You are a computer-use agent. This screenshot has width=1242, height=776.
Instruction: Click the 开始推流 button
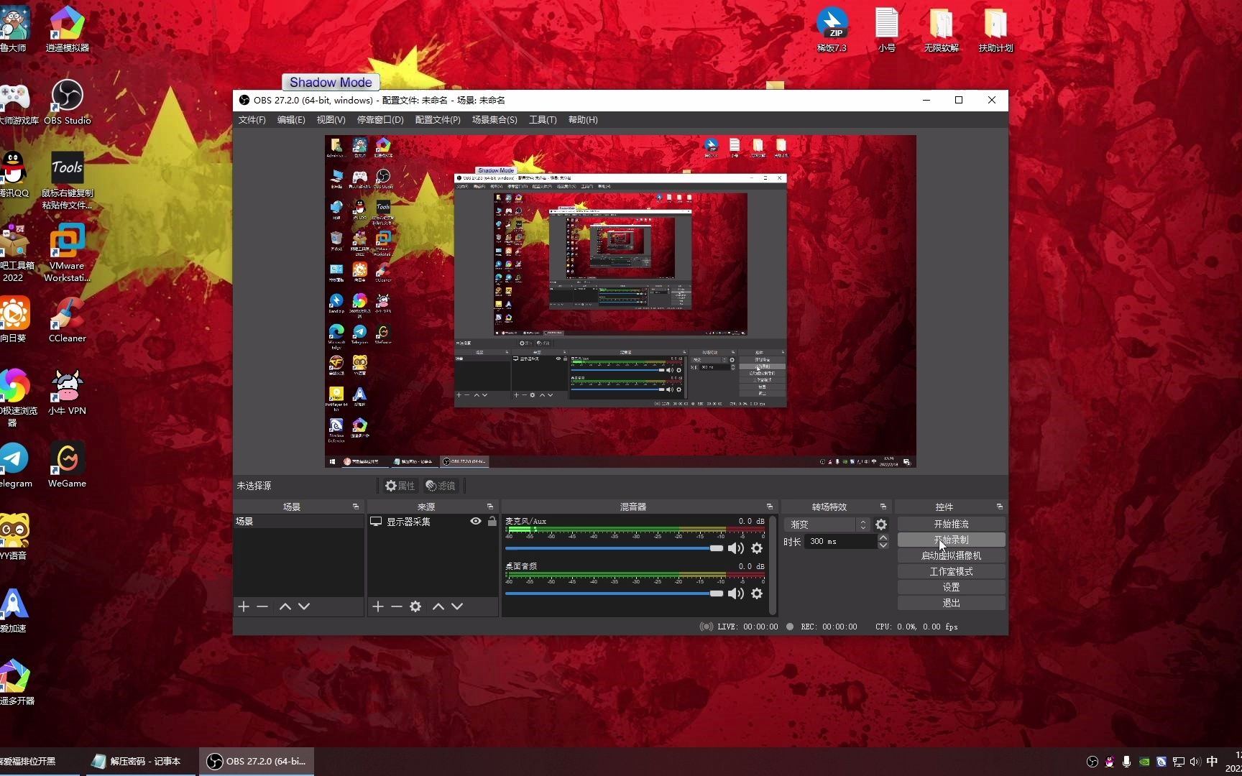coord(951,524)
